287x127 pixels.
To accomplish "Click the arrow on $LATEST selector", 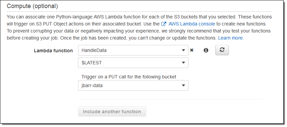I will tap(183, 63).
